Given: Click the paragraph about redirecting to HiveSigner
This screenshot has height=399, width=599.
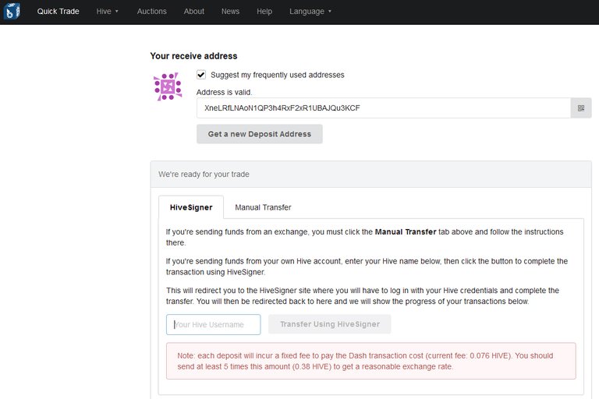Looking at the screenshot, I should click(363, 296).
